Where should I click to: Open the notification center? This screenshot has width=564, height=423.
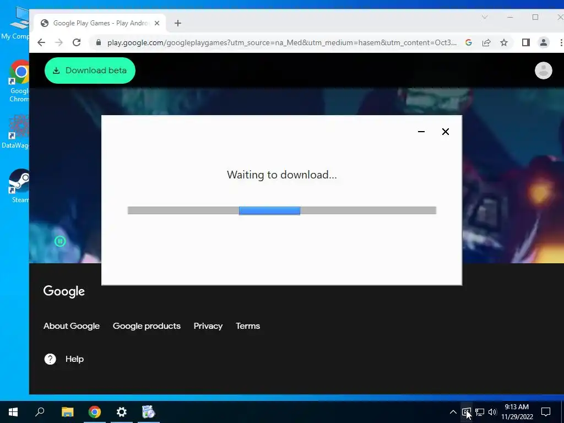click(x=546, y=412)
